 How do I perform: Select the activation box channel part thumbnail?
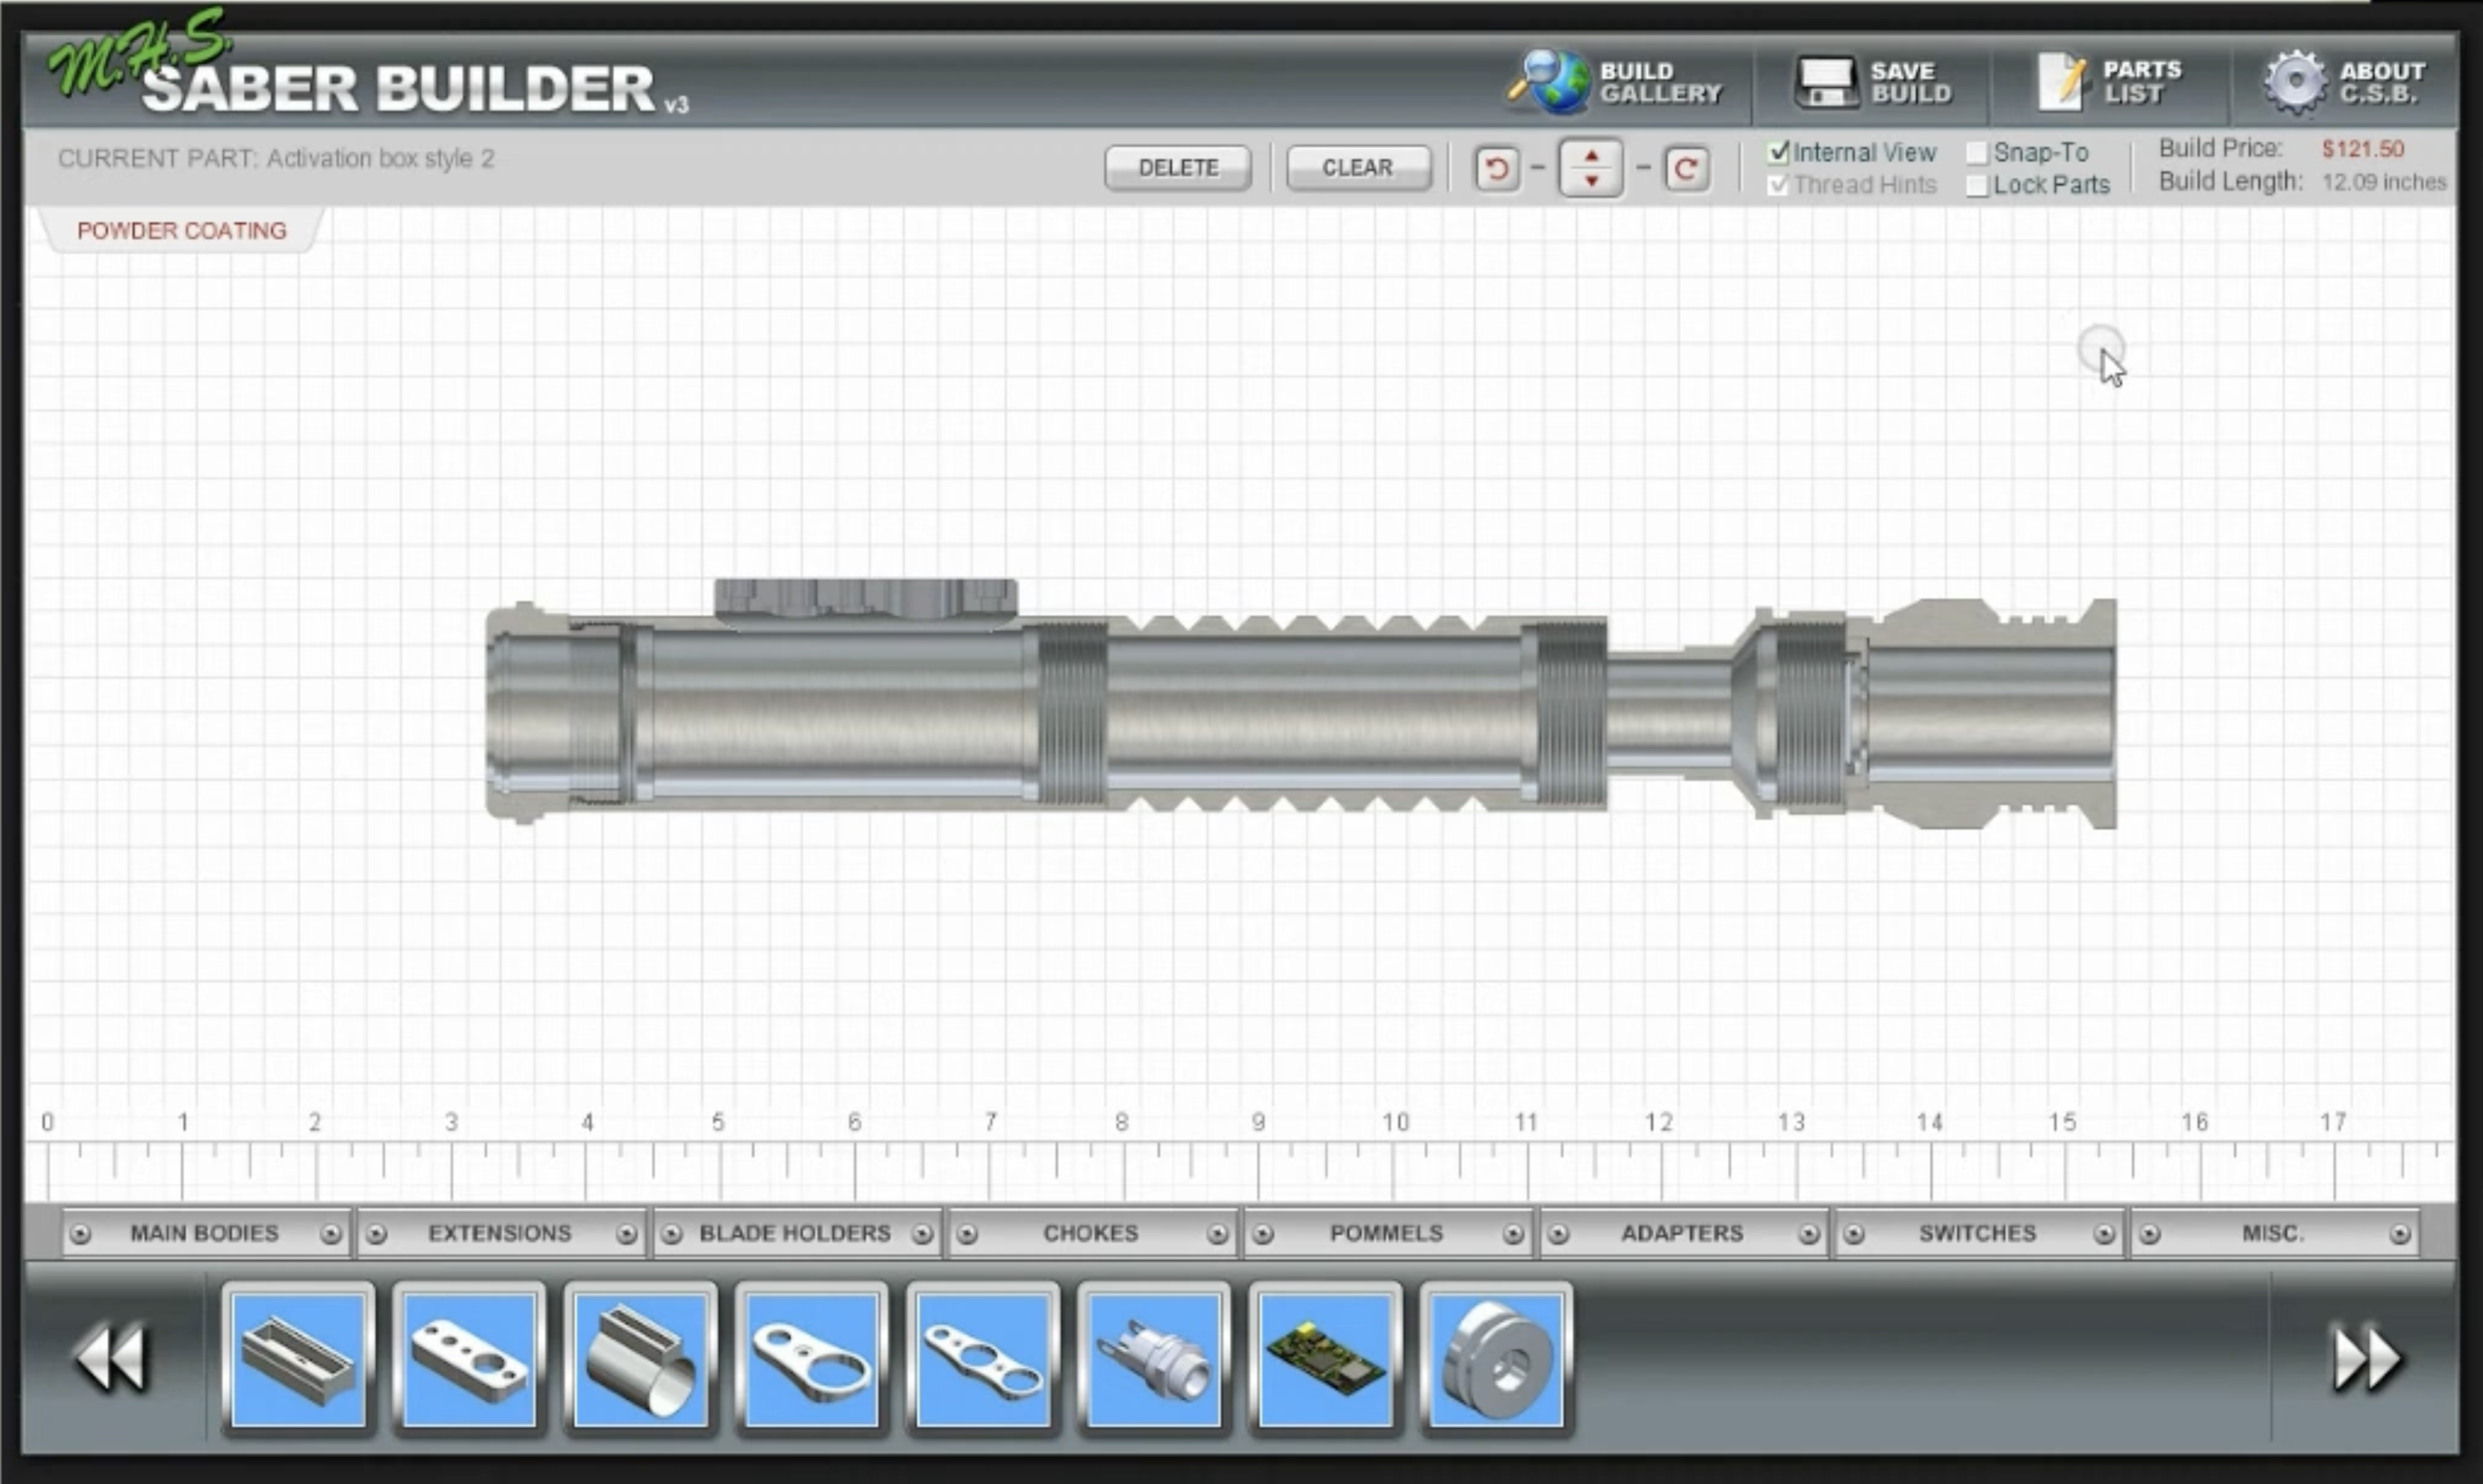(x=298, y=1359)
